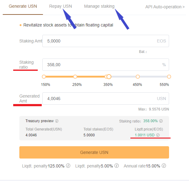189x181 pixels.
Task: Show info for Liqdt.price 1.0011 USD
Action: click(158, 135)
